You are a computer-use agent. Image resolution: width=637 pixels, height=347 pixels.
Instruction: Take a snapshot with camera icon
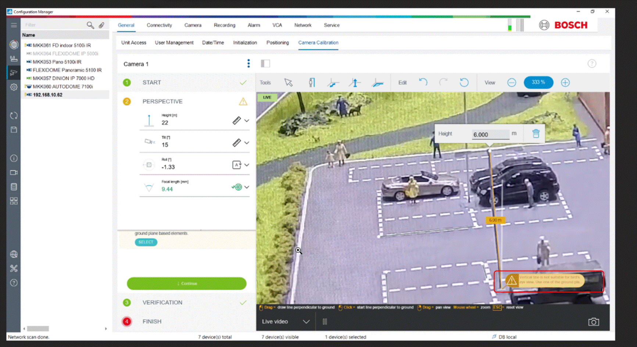click(x=593, y=322)
